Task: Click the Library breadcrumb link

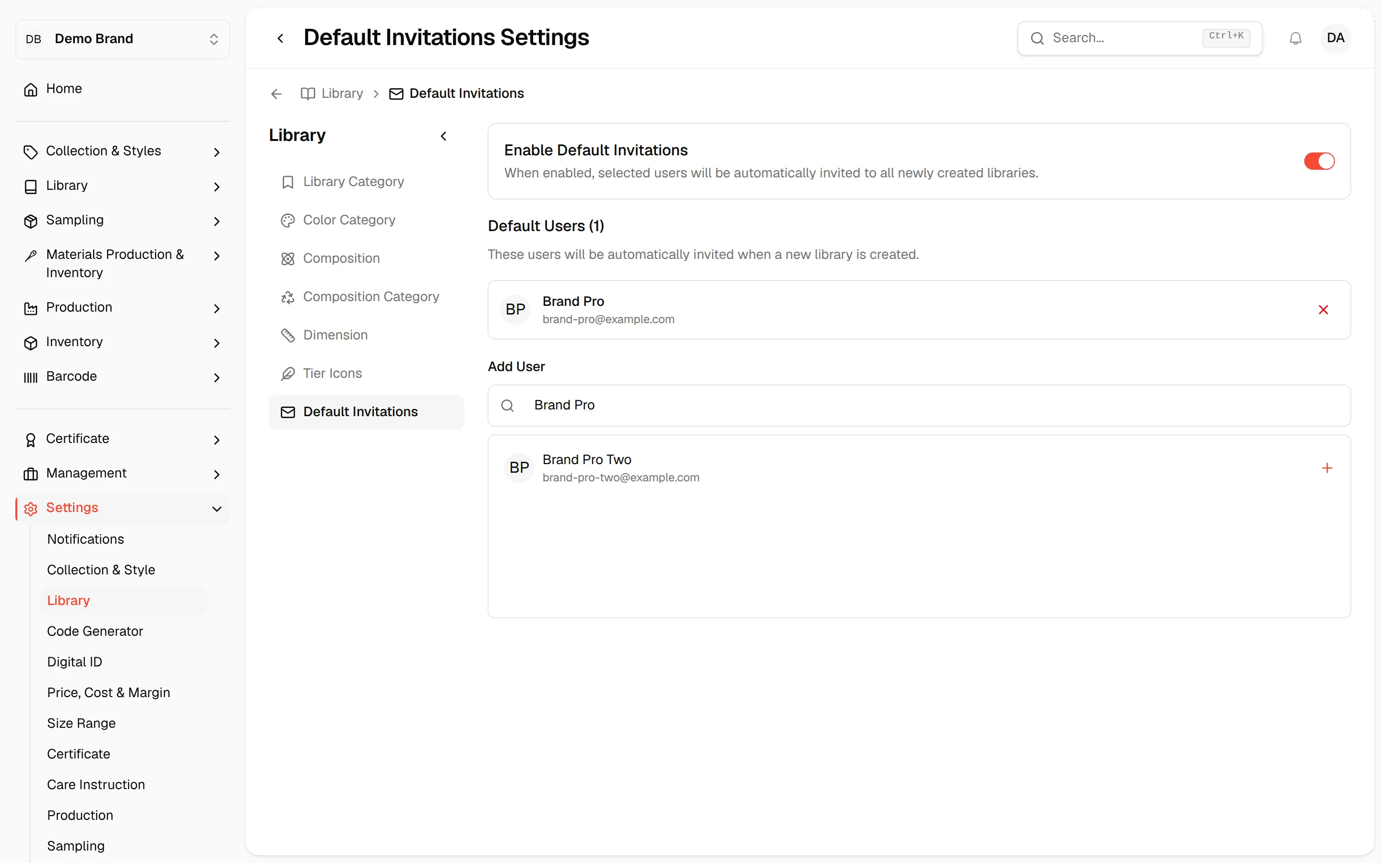Action: pyautogui.click(x=332, y=93)
